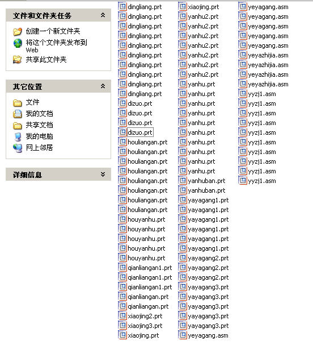Select the file name xiaojing3.prt
The image size is (313, 345).
145,326
